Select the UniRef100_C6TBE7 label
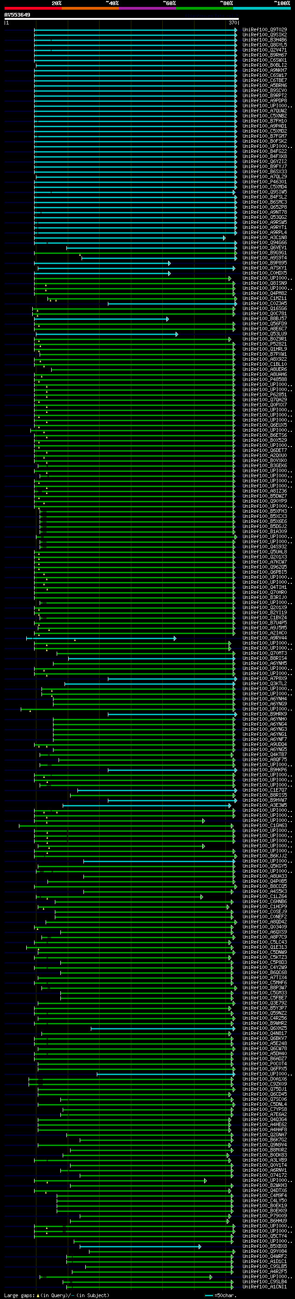The image size is (295, 1299). [x=265, y=80]
